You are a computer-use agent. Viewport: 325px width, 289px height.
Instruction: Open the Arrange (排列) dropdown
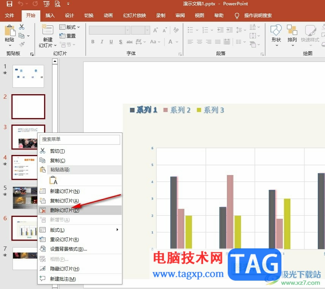pos(292,35)
